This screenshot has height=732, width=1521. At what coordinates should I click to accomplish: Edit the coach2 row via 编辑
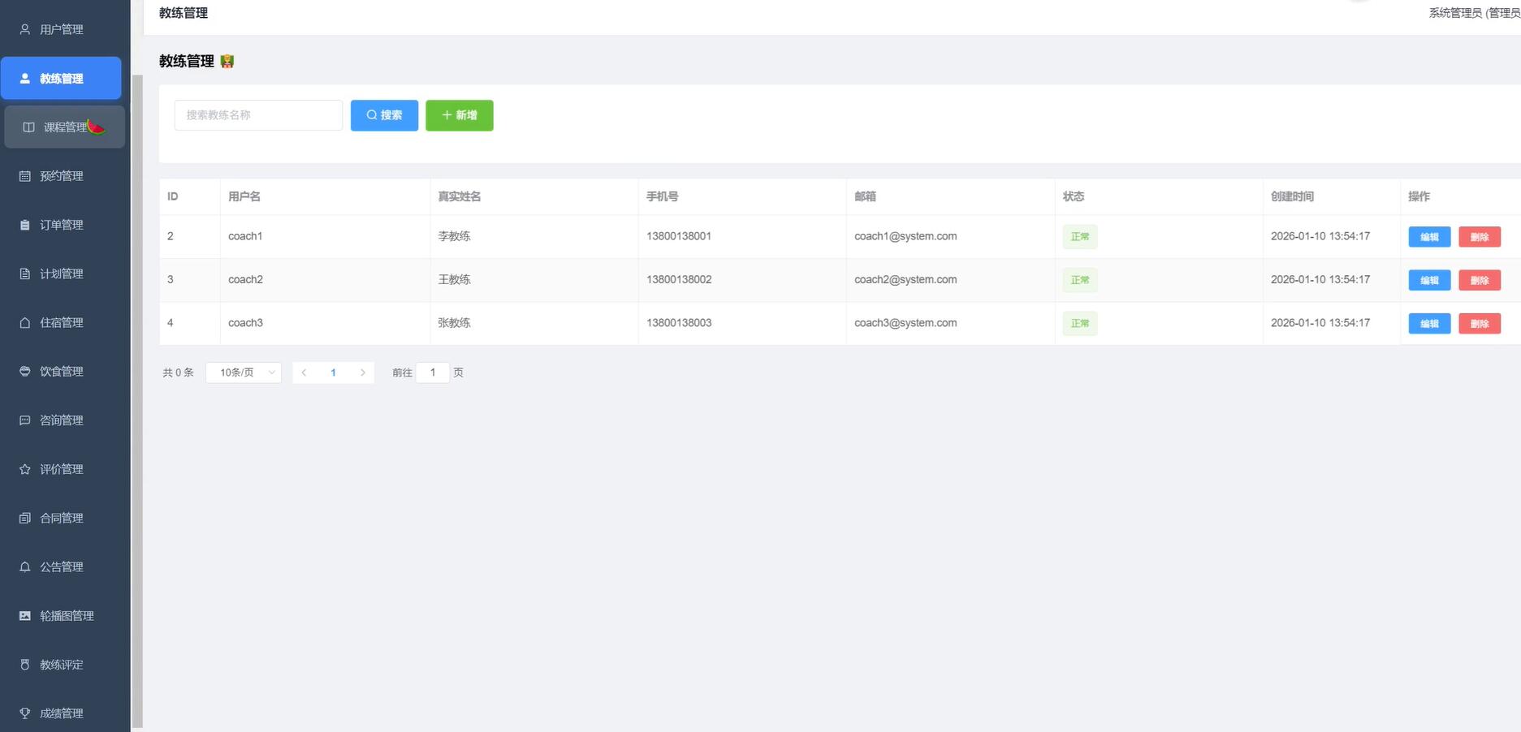click(x=1429, y=280)
